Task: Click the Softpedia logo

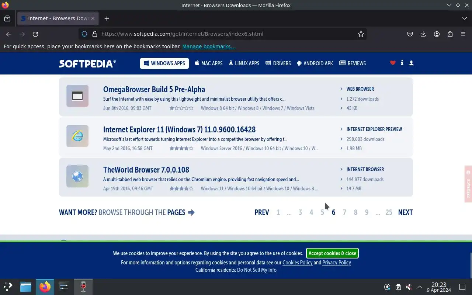Action: point(87,63)
